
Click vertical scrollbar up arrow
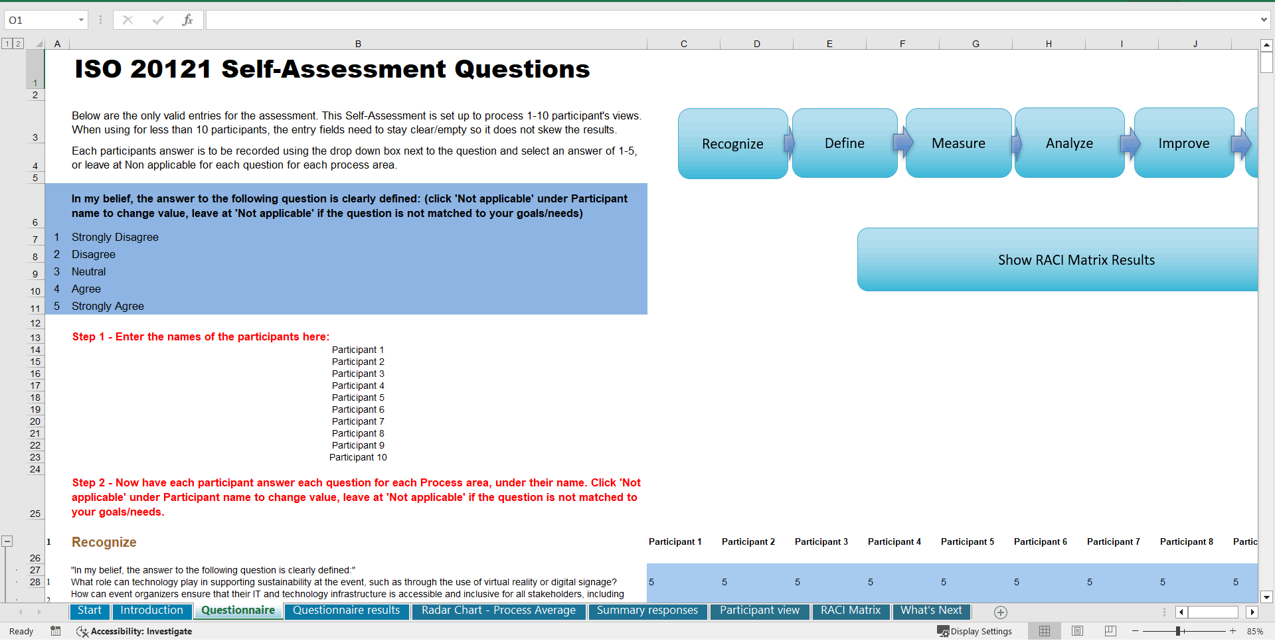(x=1266, y=45)
